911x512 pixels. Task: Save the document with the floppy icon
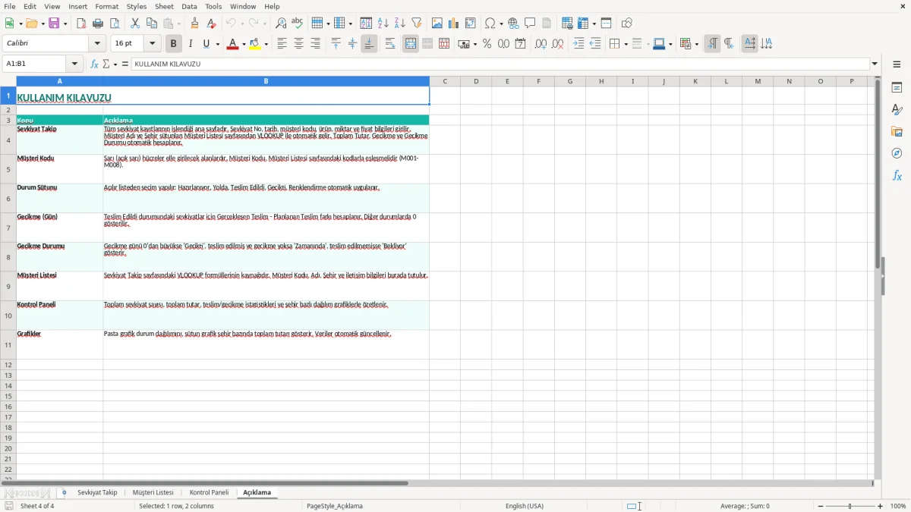point(54,24)
